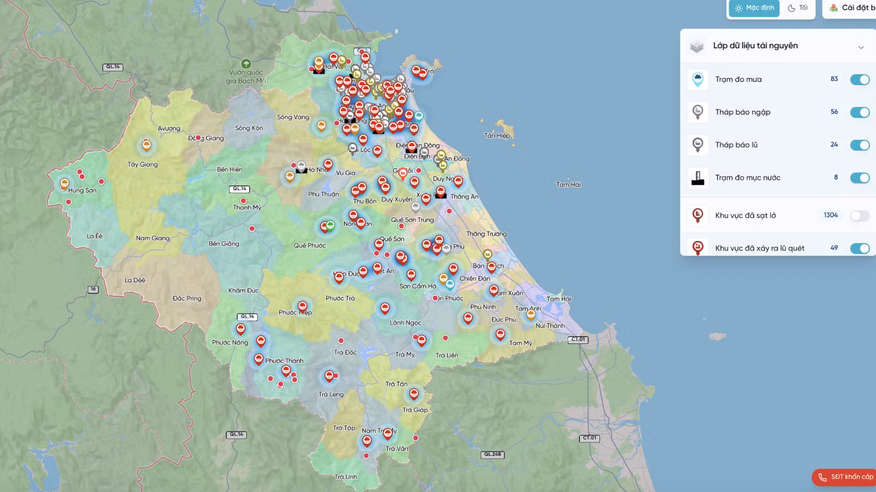The width and height of the screenshot is (876, 492).
Task: Click the red marker near Lãnh Ngọc
Action: [x=385, y=308]
